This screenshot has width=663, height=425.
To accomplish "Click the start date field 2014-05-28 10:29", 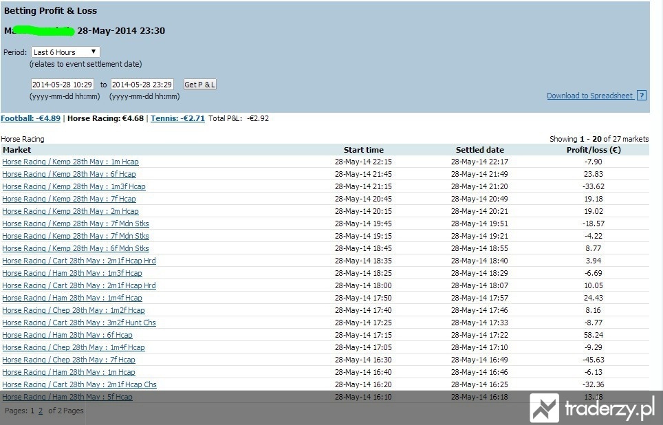I will [62, 85].
